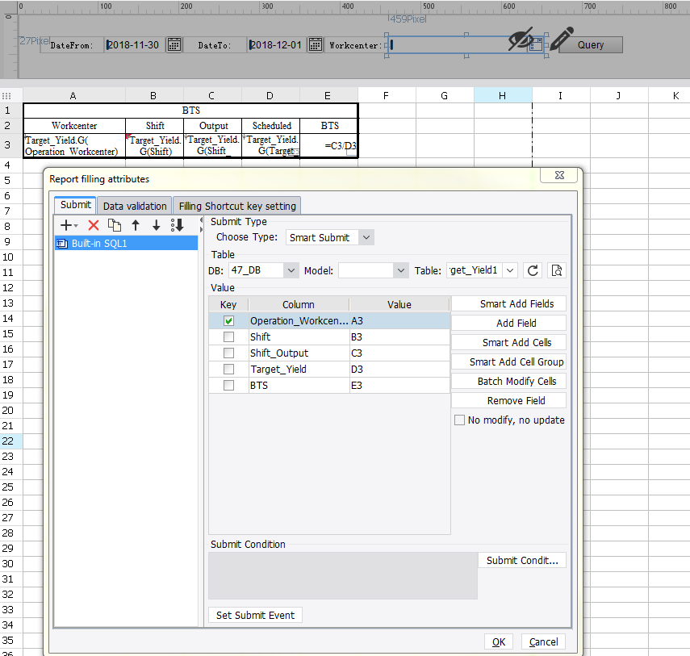Refresh the database table list
690x656 pixels.
pyautogui.click(x=533, y=270)
